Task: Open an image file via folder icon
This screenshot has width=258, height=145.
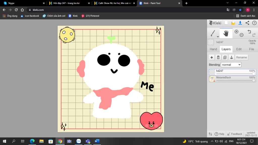Action: pos(233,23)
